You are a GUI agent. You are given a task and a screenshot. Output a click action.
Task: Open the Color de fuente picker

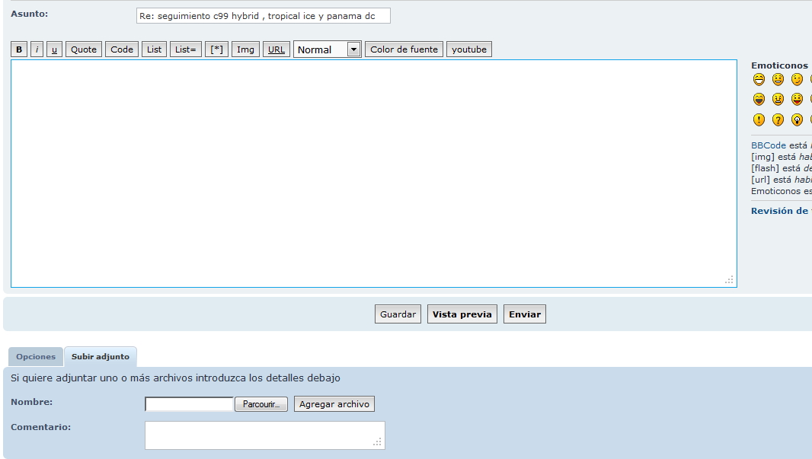(x=404, y=49)
